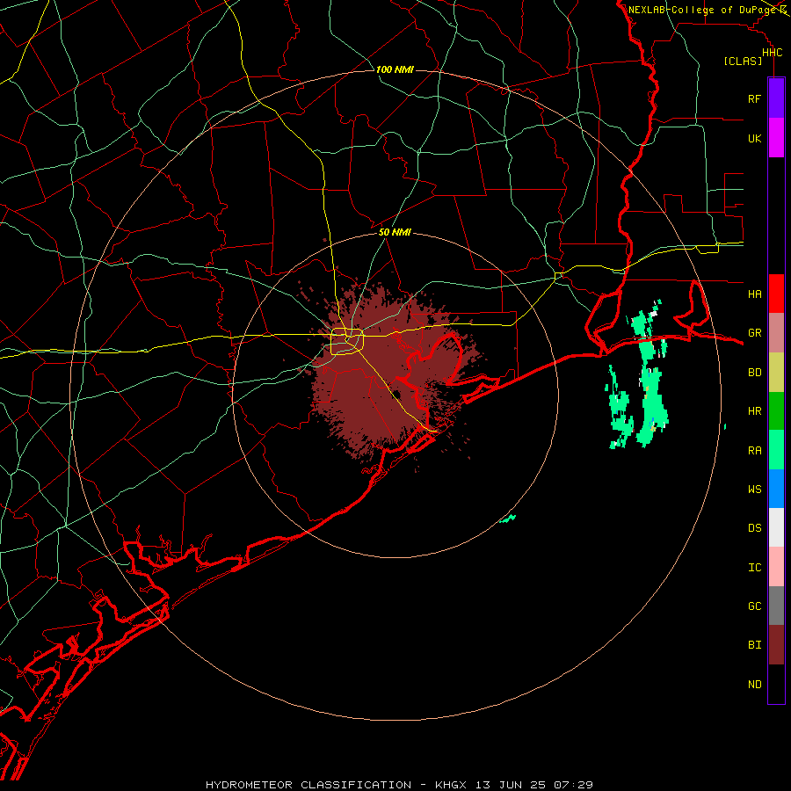Click the HR dark green legend swatch
The image size is (791, 791).
pyautogui.click(x=776, y=411)
